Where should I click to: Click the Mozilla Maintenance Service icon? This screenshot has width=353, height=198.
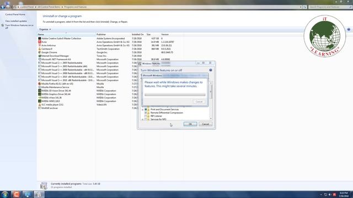pyautogui.click(x=40, y=87)
